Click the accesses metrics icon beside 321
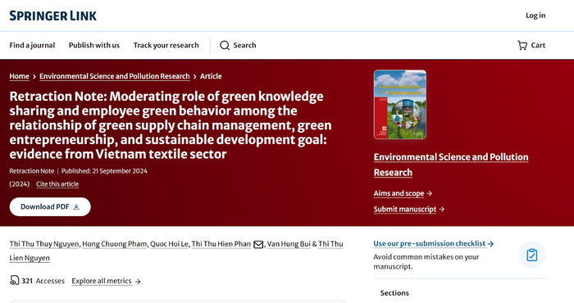Image resolution: width=574 pixels, height=303 pixels. pyautogui.click(x=14, y=280)
